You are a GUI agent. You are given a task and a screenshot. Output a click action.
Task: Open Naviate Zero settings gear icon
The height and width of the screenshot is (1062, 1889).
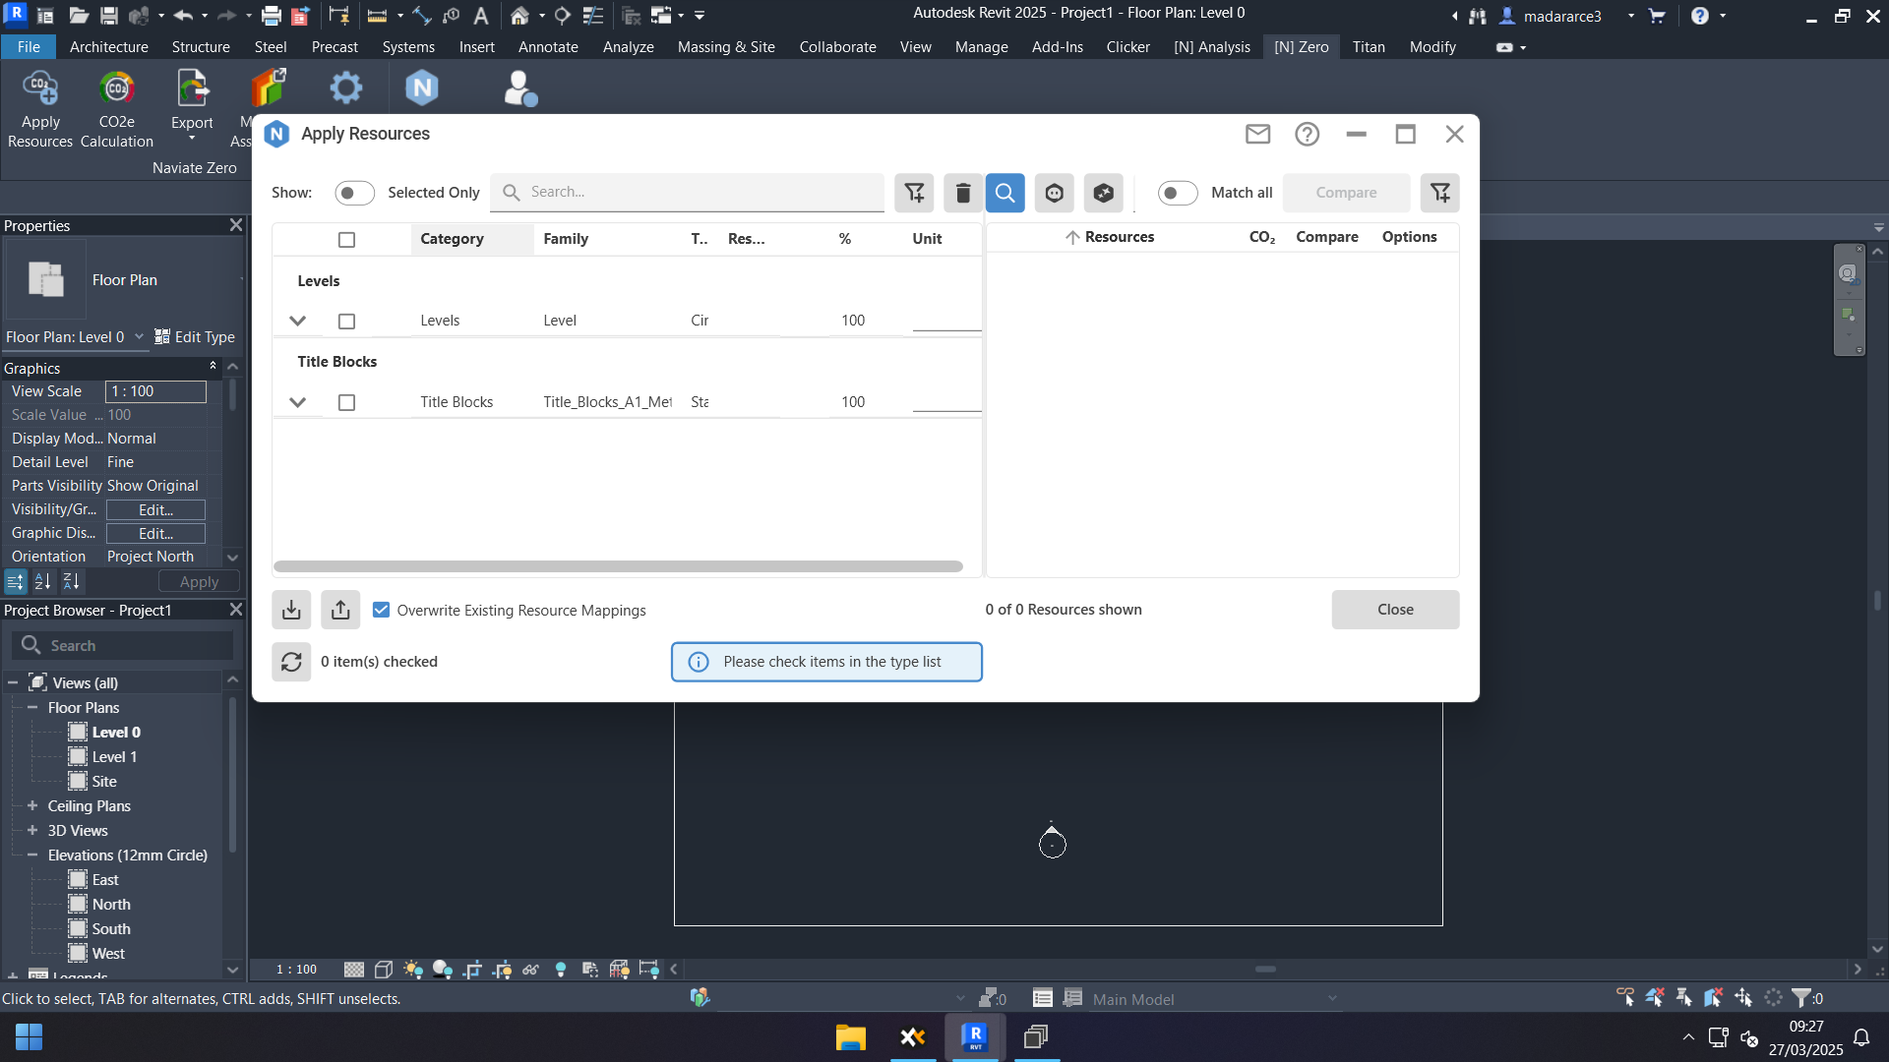pos(345,88)
